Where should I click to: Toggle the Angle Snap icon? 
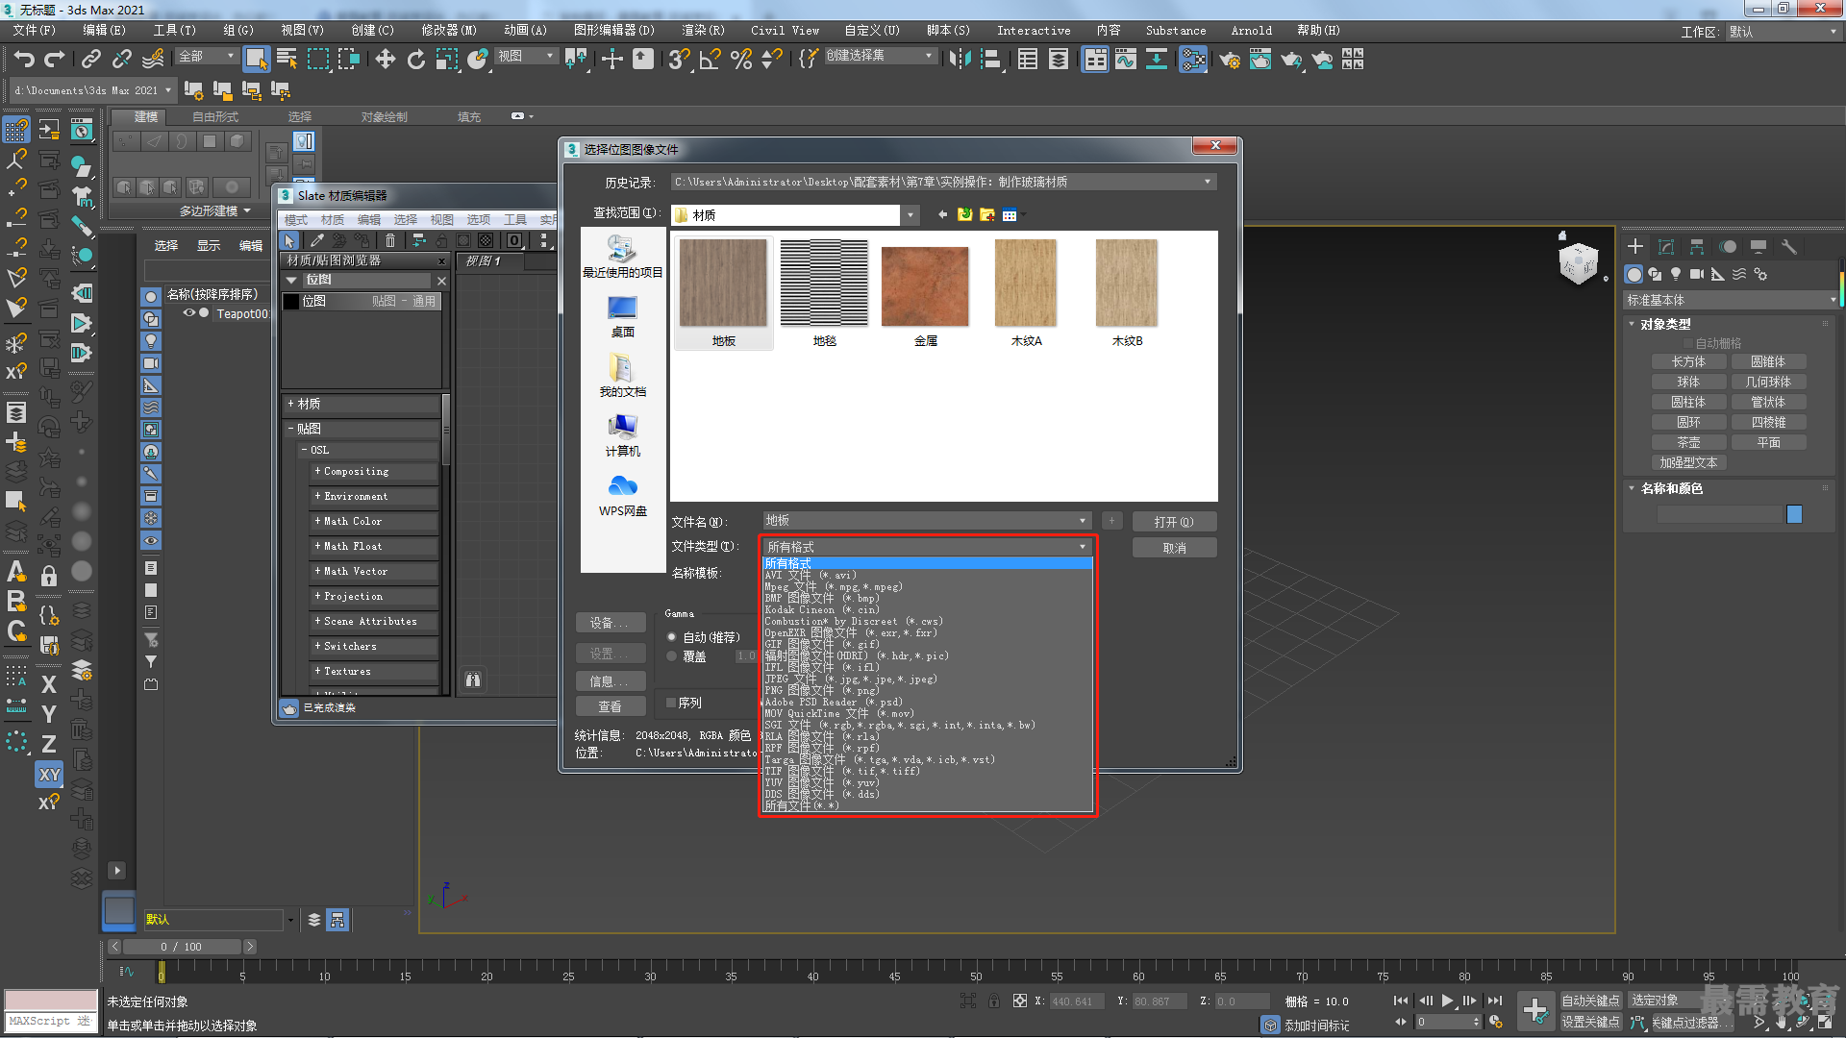711,60
